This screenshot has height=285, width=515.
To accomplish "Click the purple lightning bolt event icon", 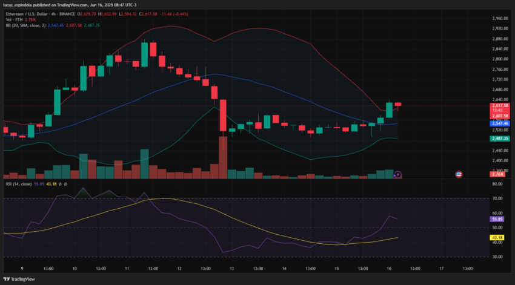I will (x=397, y=174).
